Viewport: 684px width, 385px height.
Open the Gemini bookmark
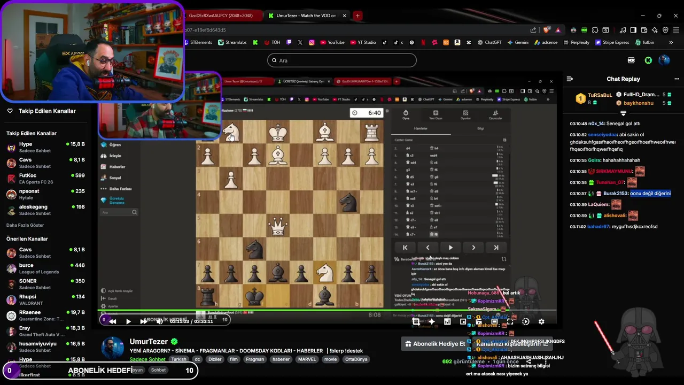click(518, 42)
